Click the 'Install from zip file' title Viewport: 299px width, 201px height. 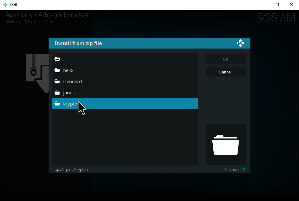(78, 43)
